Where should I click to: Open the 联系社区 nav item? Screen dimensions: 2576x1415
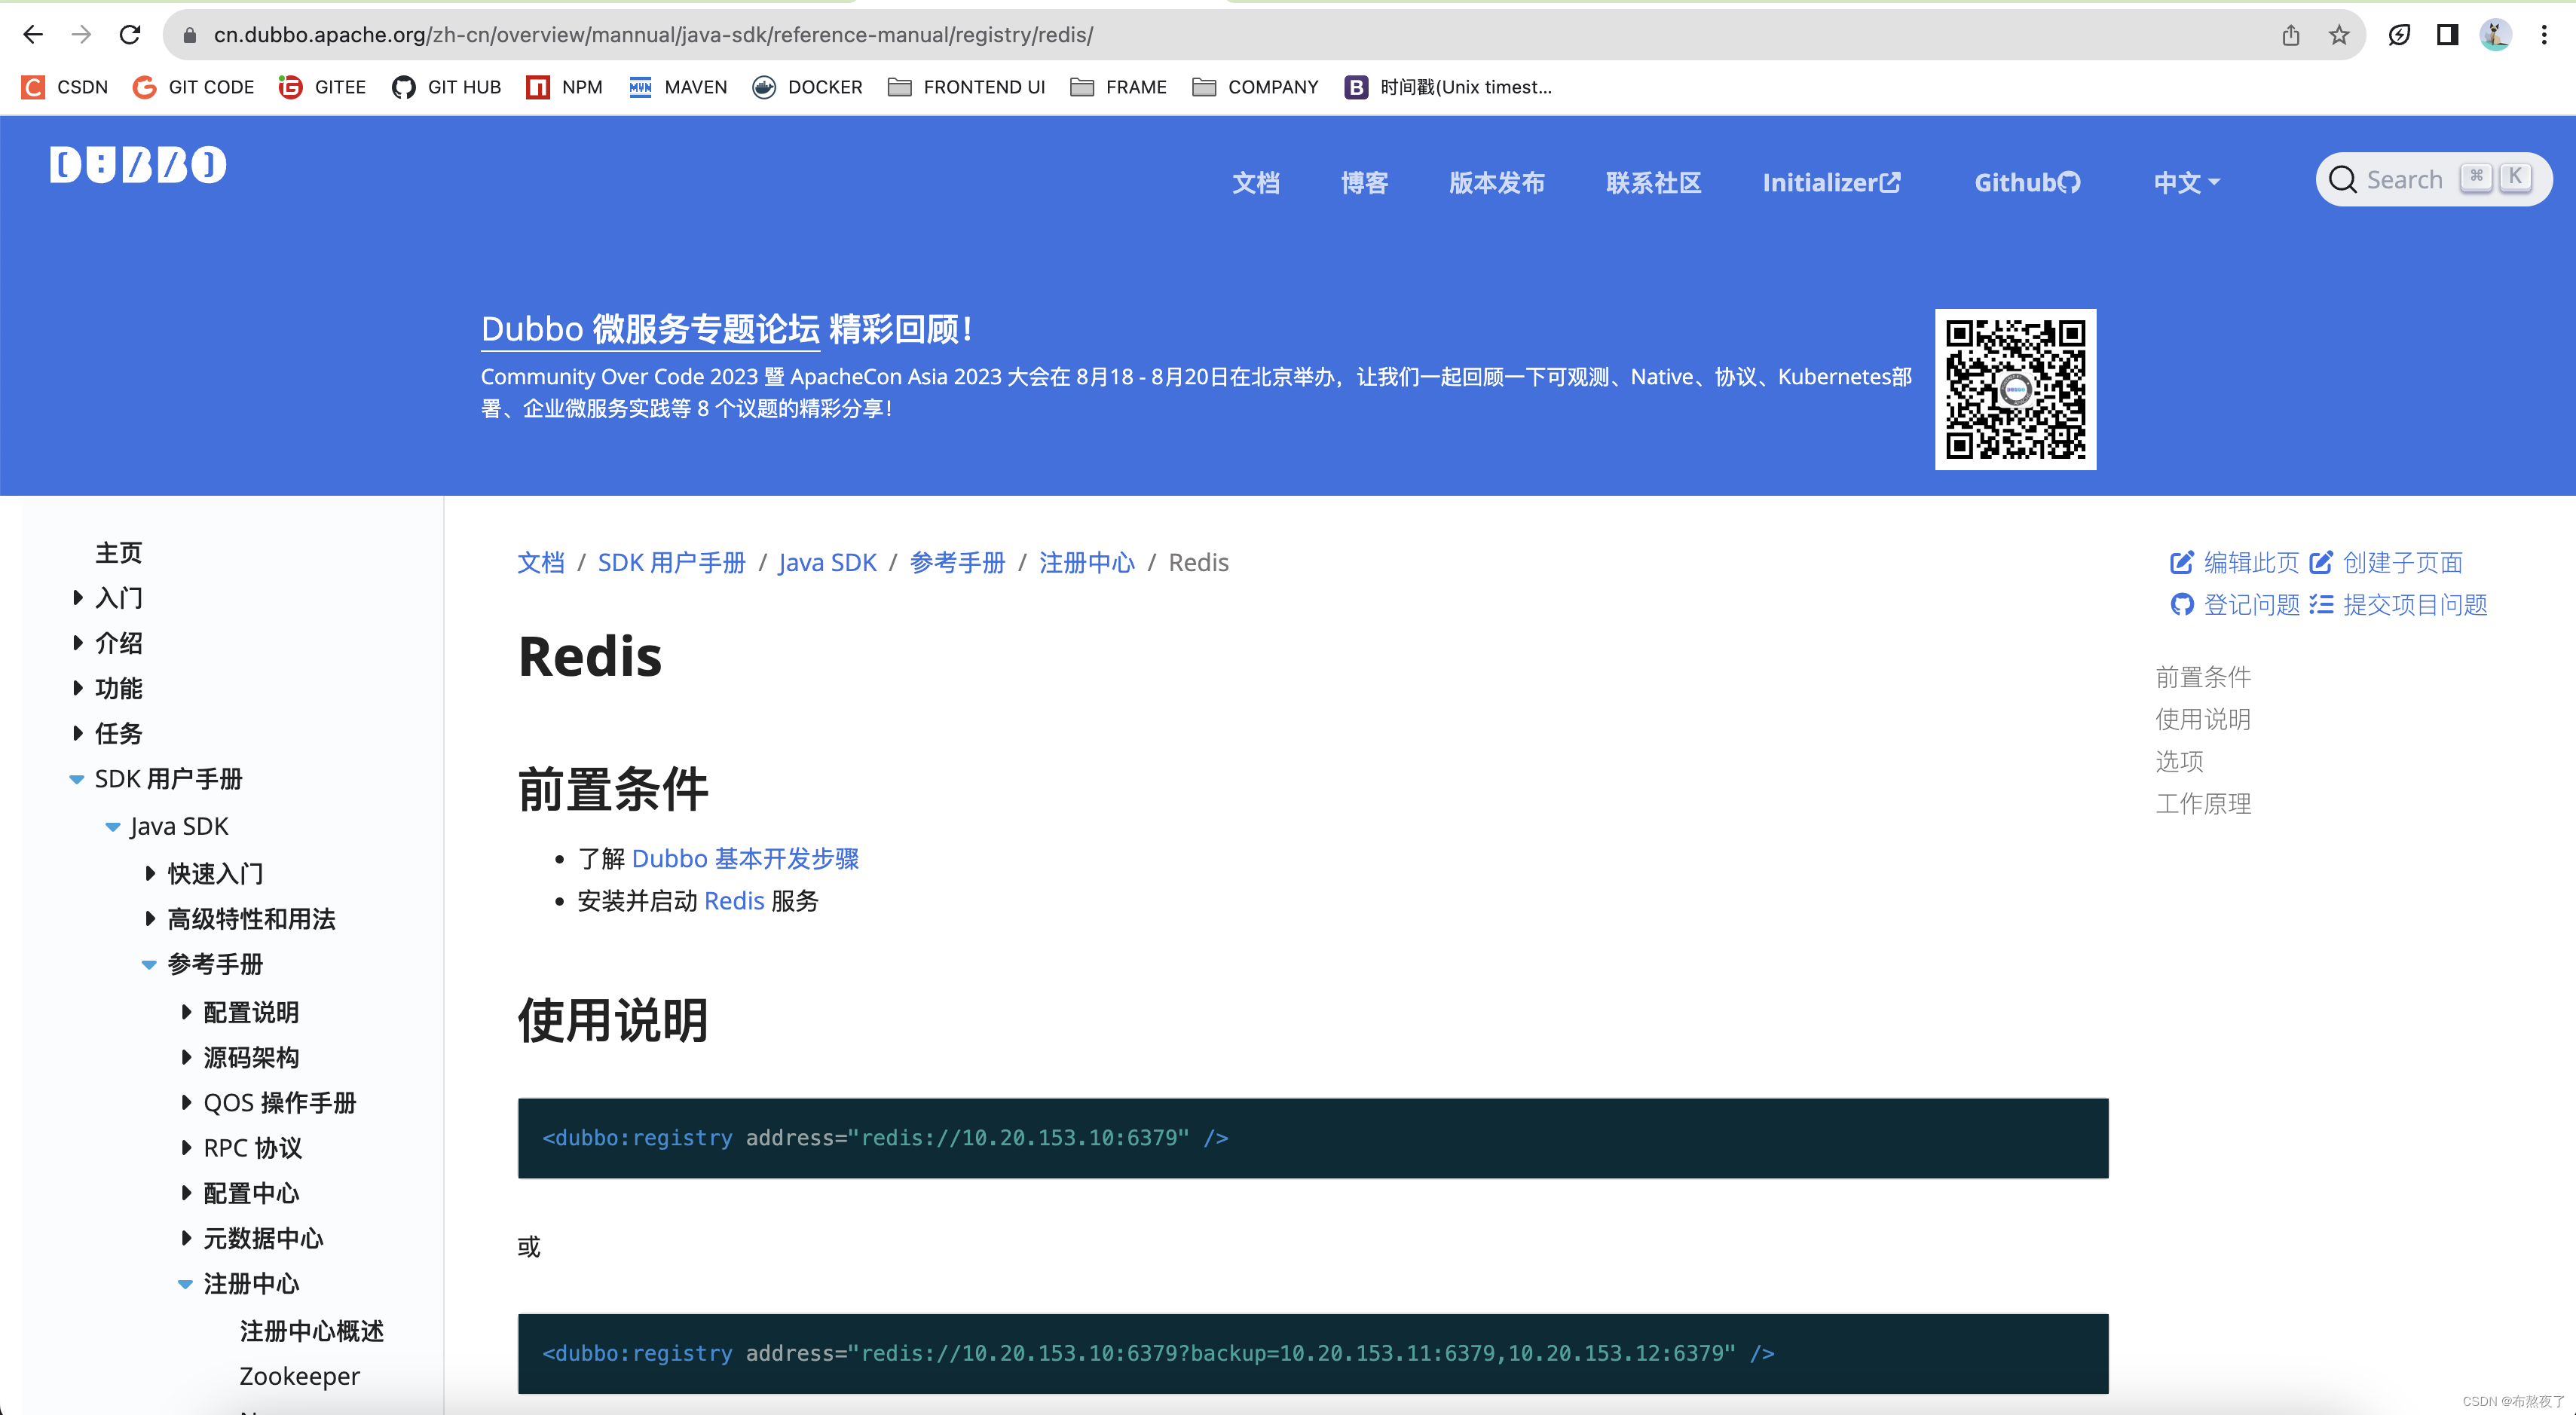click(x=1653, y=183)
